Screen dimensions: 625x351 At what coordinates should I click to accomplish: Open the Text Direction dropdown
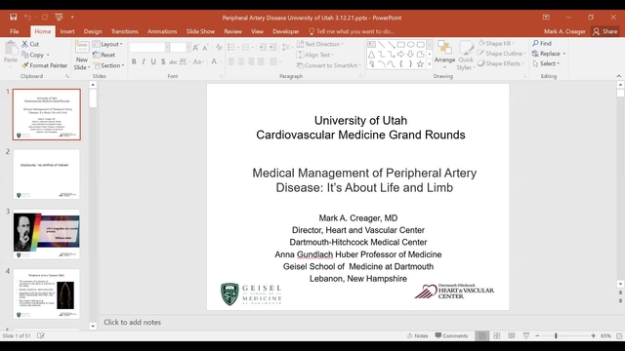click(x=319, y=44)
